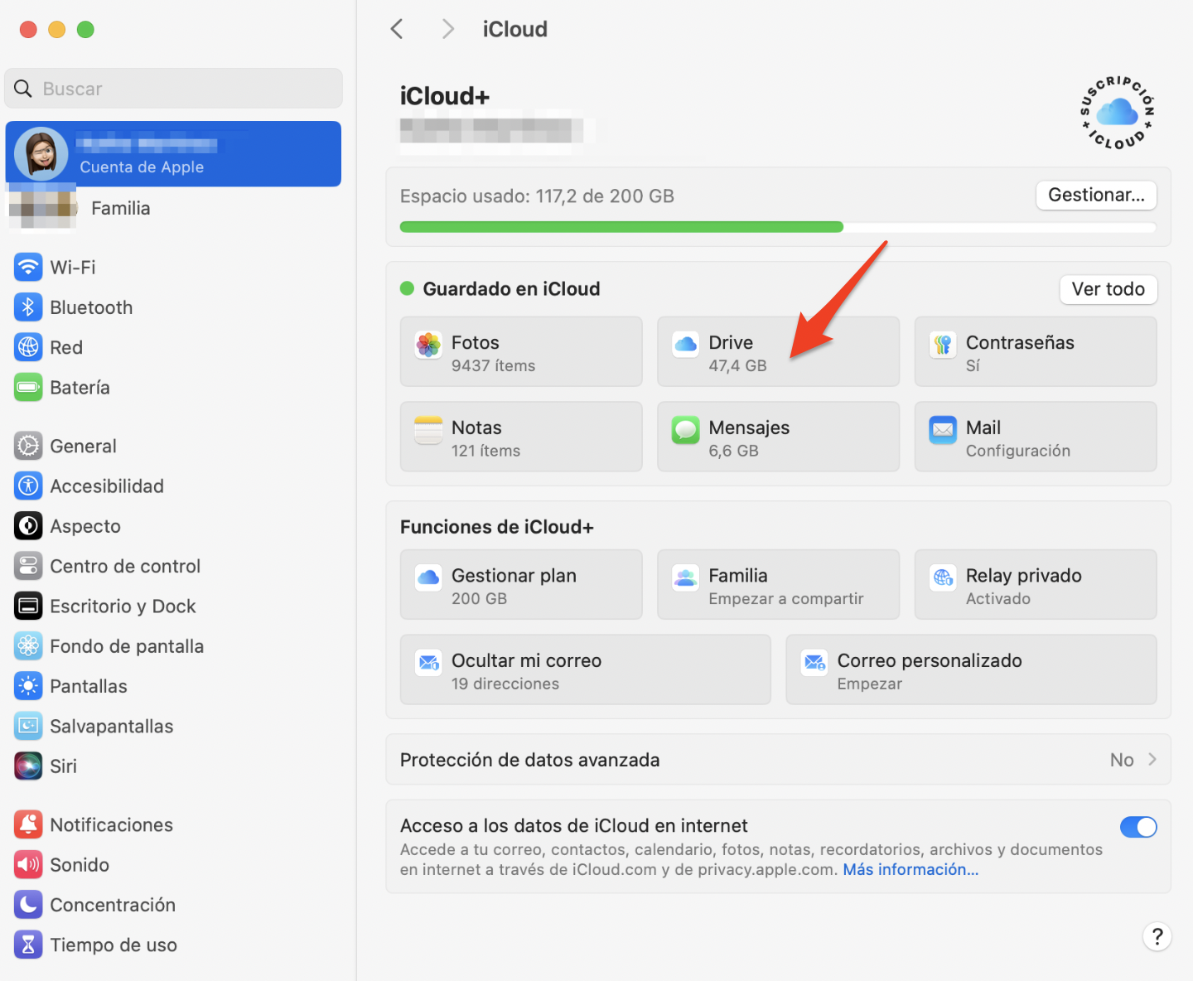
Task: Expand Protección de datos avanzada chevron
Action: pyautogui.click(x=1152, y=759)
